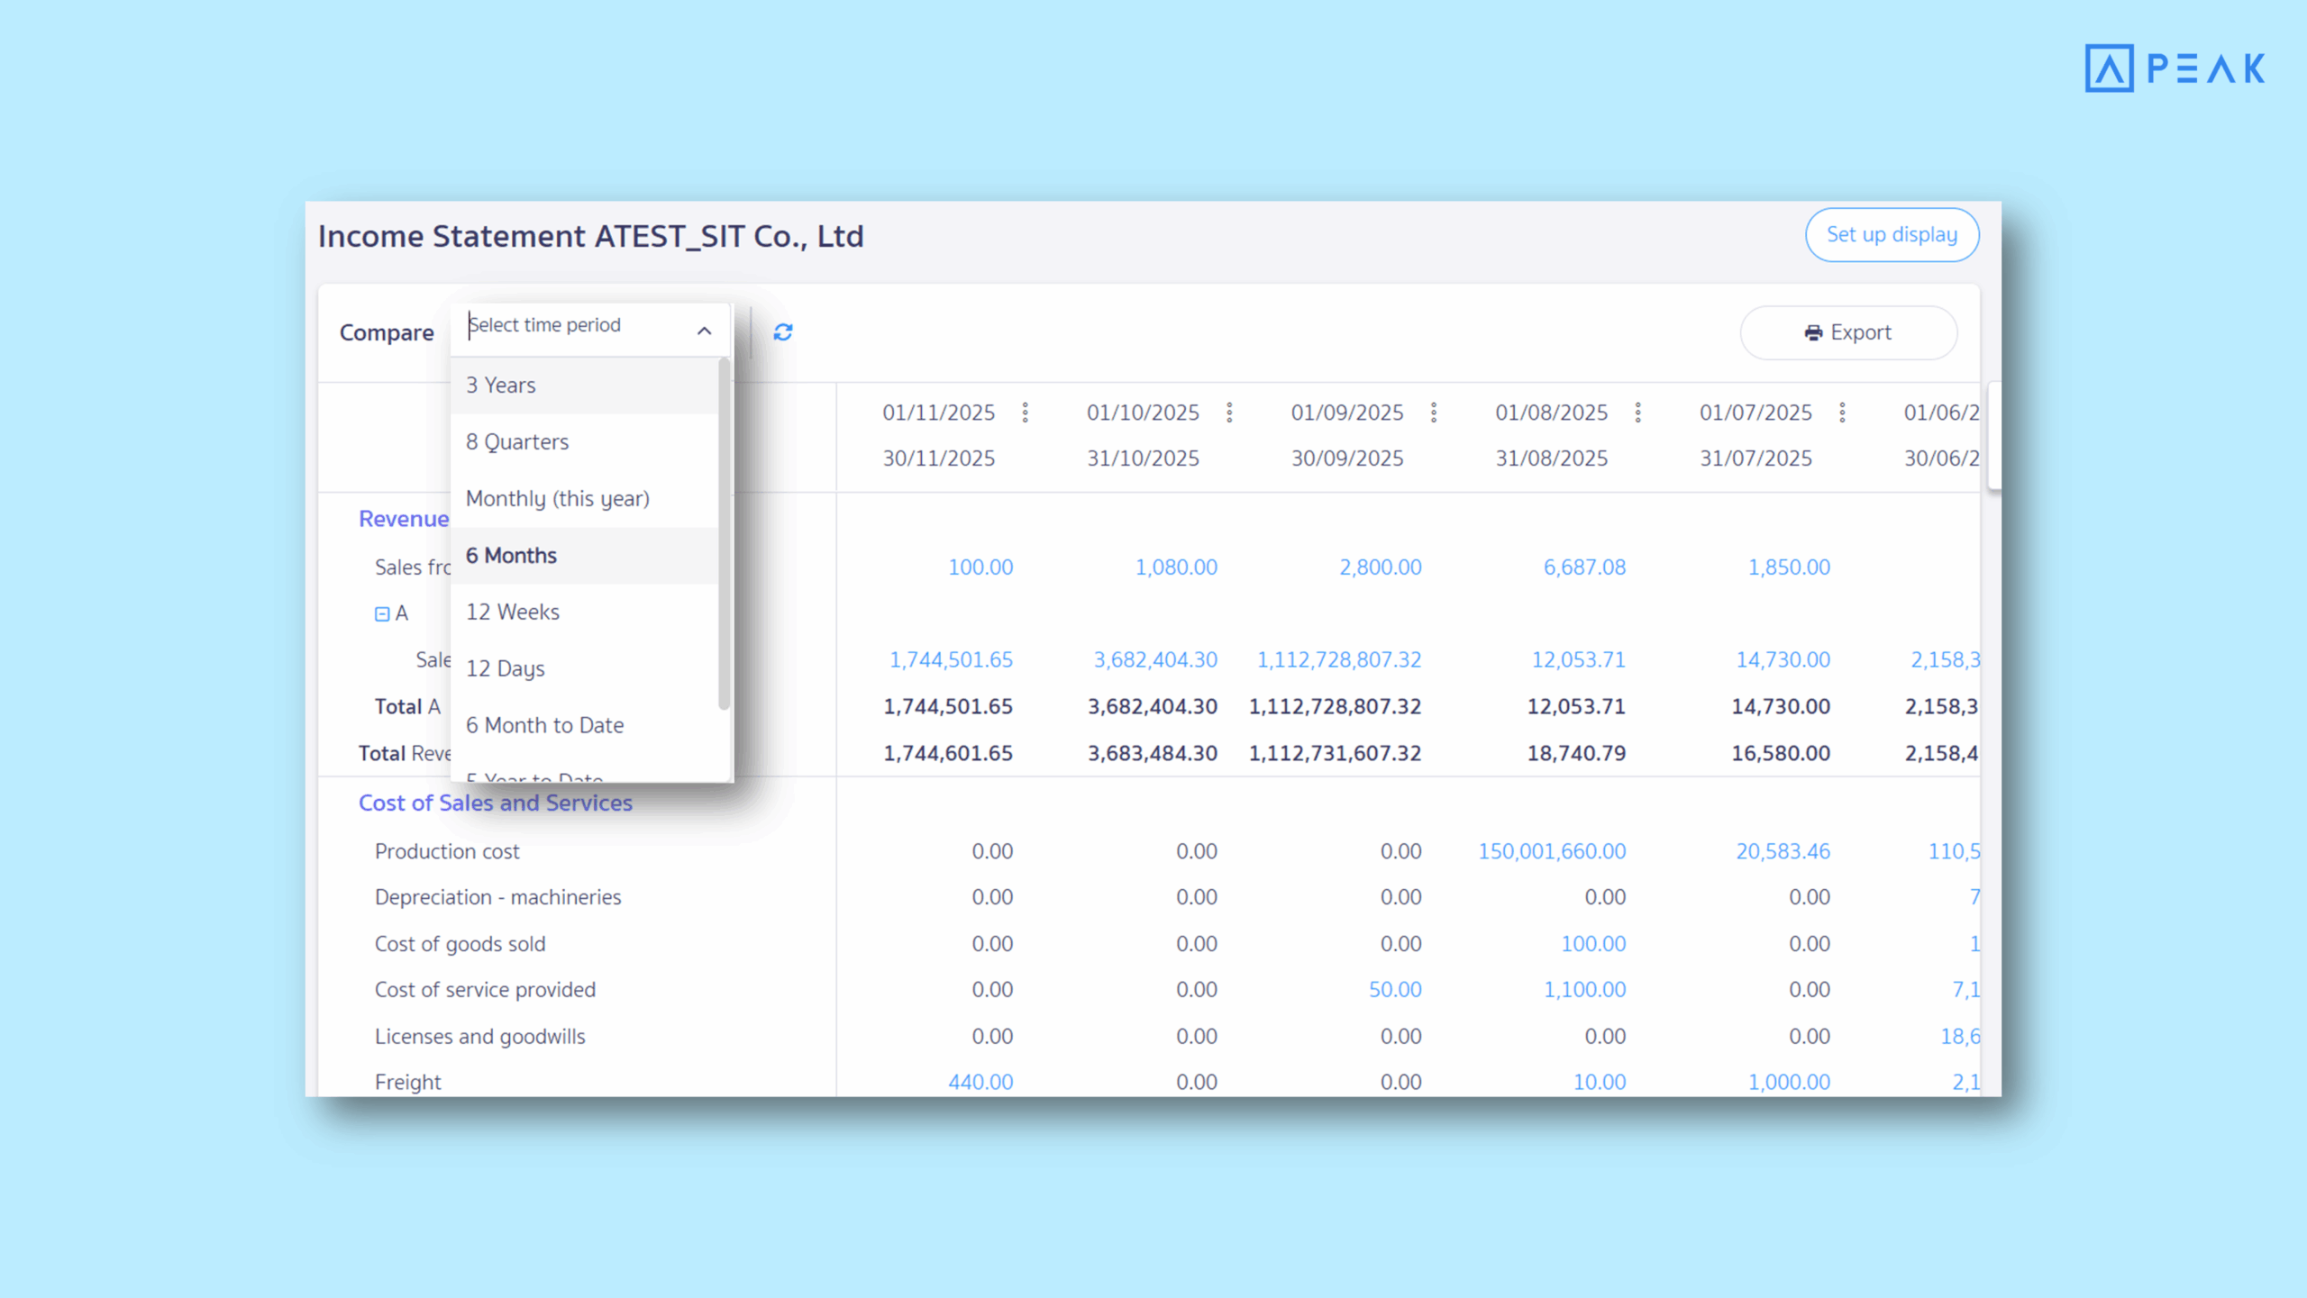Screen dimensions: 2307x1298
Task: Select 6 Months from the time period list
Action: [x=511, y=555]
